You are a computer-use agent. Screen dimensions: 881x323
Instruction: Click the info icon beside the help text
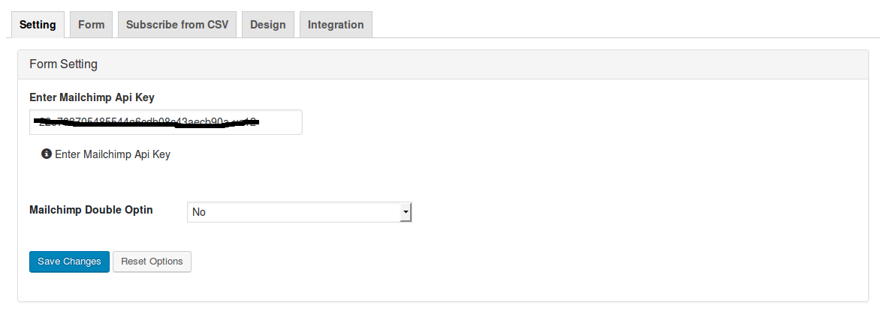(47, 154)
